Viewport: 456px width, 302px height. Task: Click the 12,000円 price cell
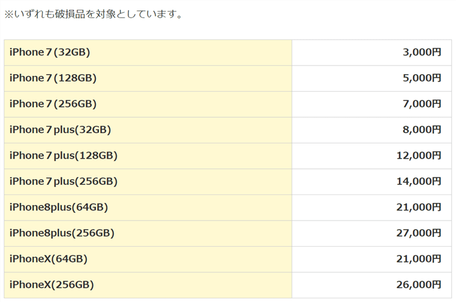418,156
